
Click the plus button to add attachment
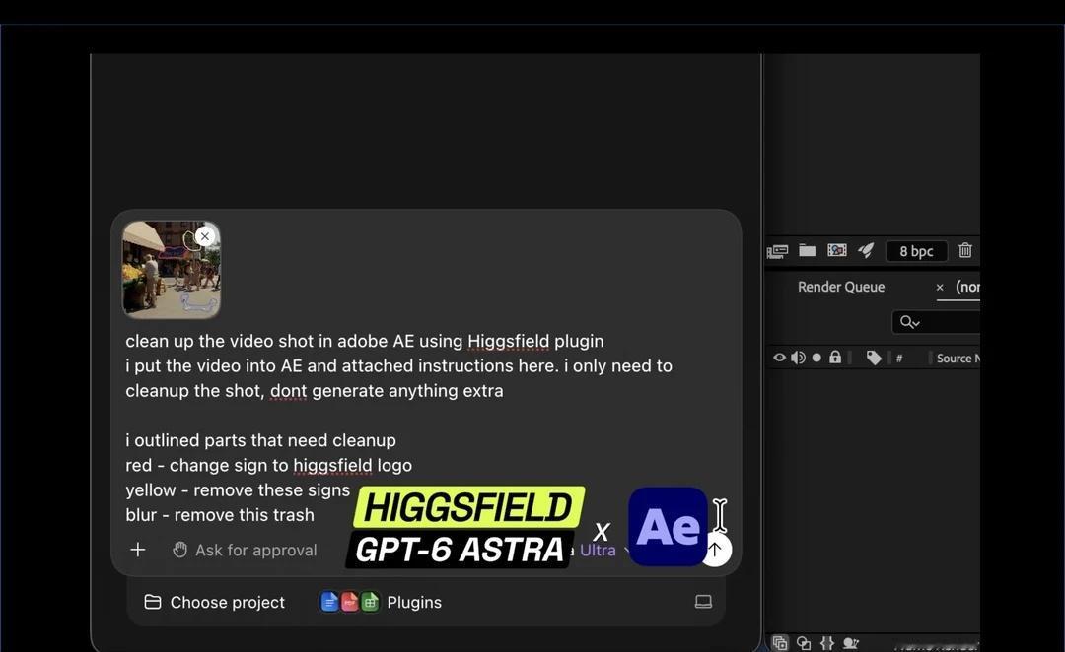click(x=138, y=550)
